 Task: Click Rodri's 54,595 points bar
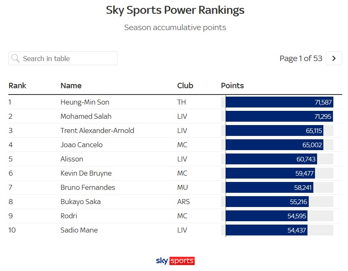click(x=267, y=216)
